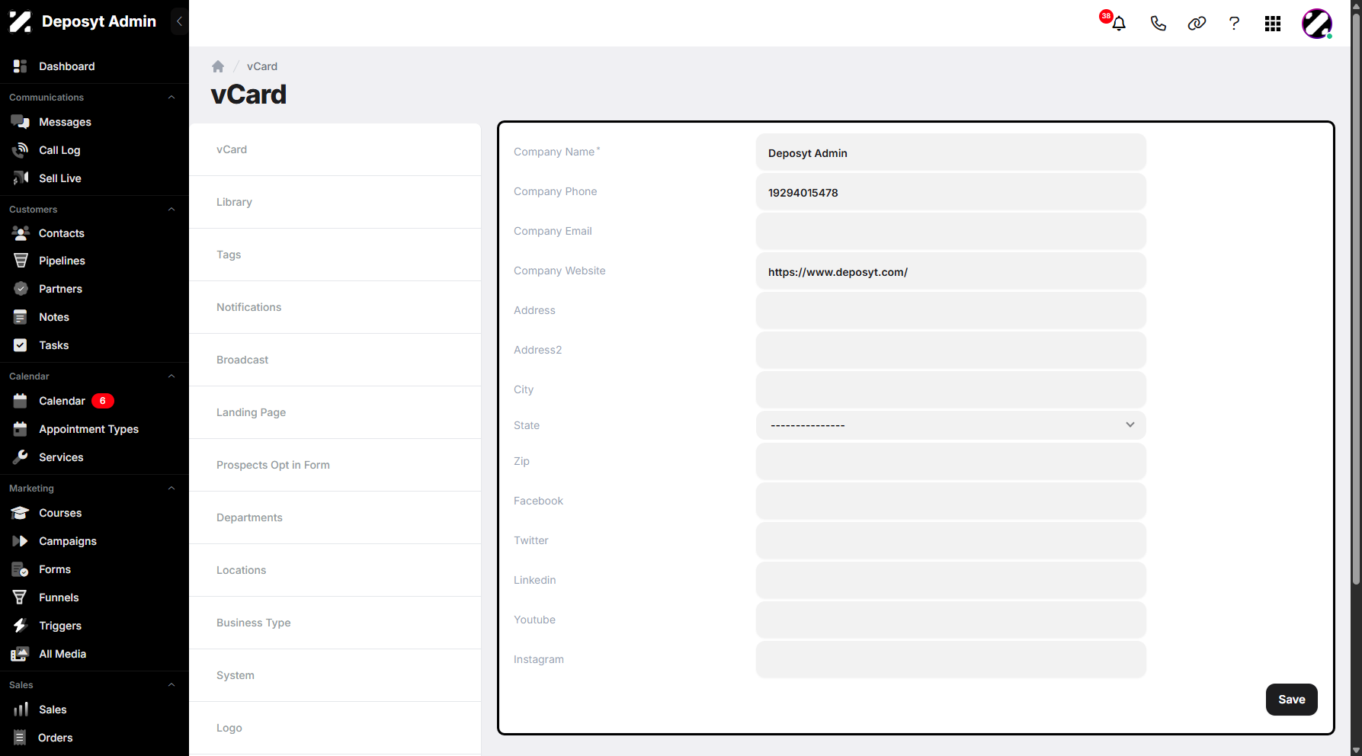Screen dimensions: 1362x756
Task: Select the Library settings tab
Action: point(335,202)
